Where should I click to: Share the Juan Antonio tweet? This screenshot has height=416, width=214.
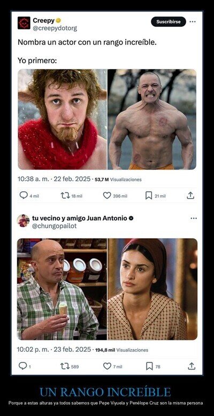pos(192,366)
